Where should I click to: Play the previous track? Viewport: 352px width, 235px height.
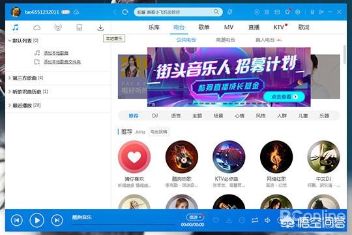tap(17, 220)
